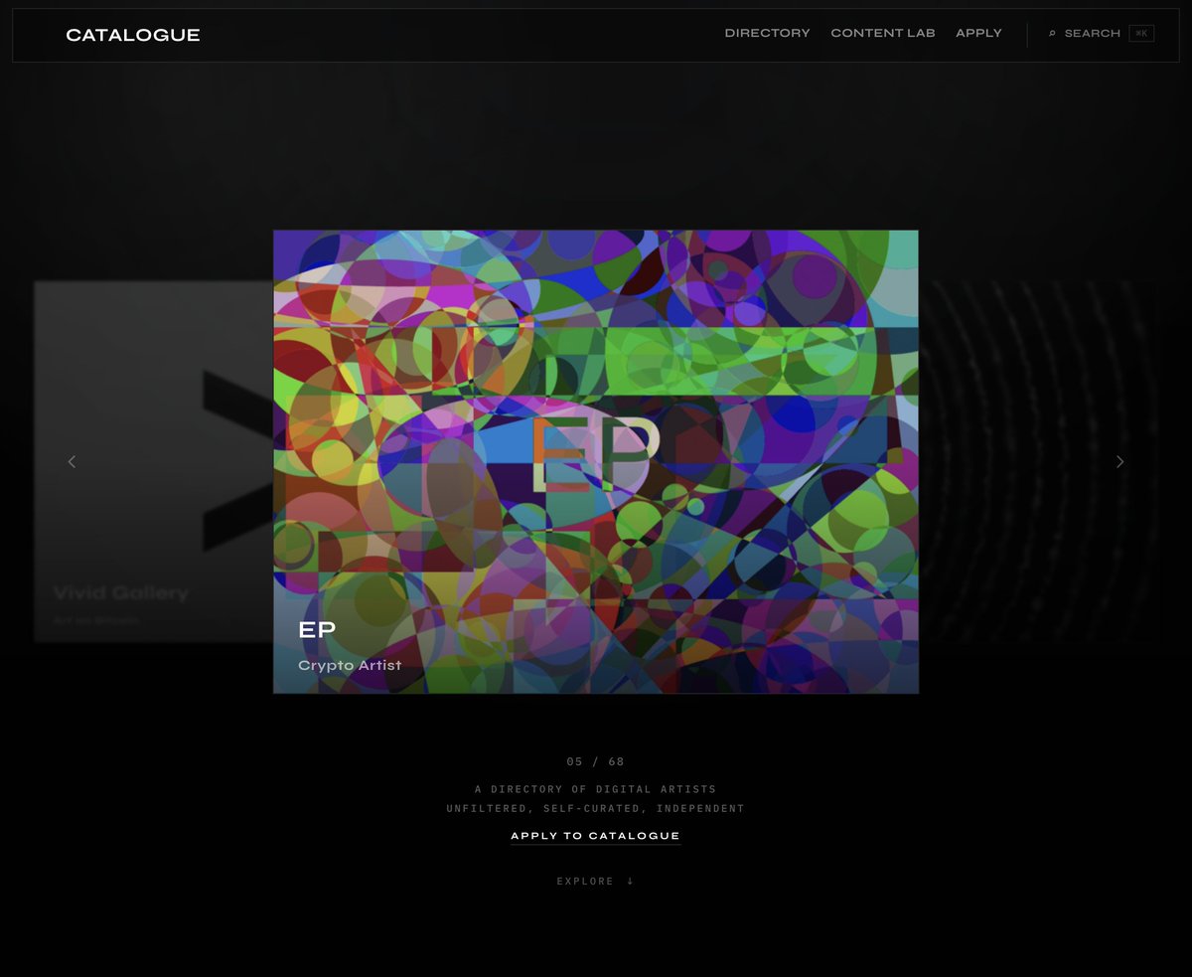Click the ⌘K shortcut badge
Viewport: 1192px width, 977px height.
[x=1141, y=34]
